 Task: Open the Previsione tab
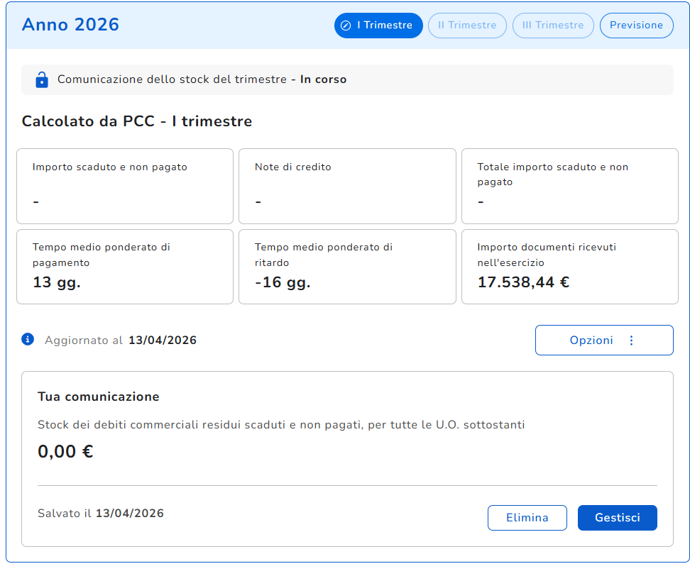coord(636,26)
